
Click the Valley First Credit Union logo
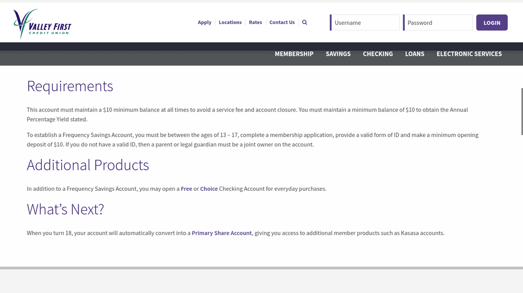pyautogui.click(x=42, y=23)
